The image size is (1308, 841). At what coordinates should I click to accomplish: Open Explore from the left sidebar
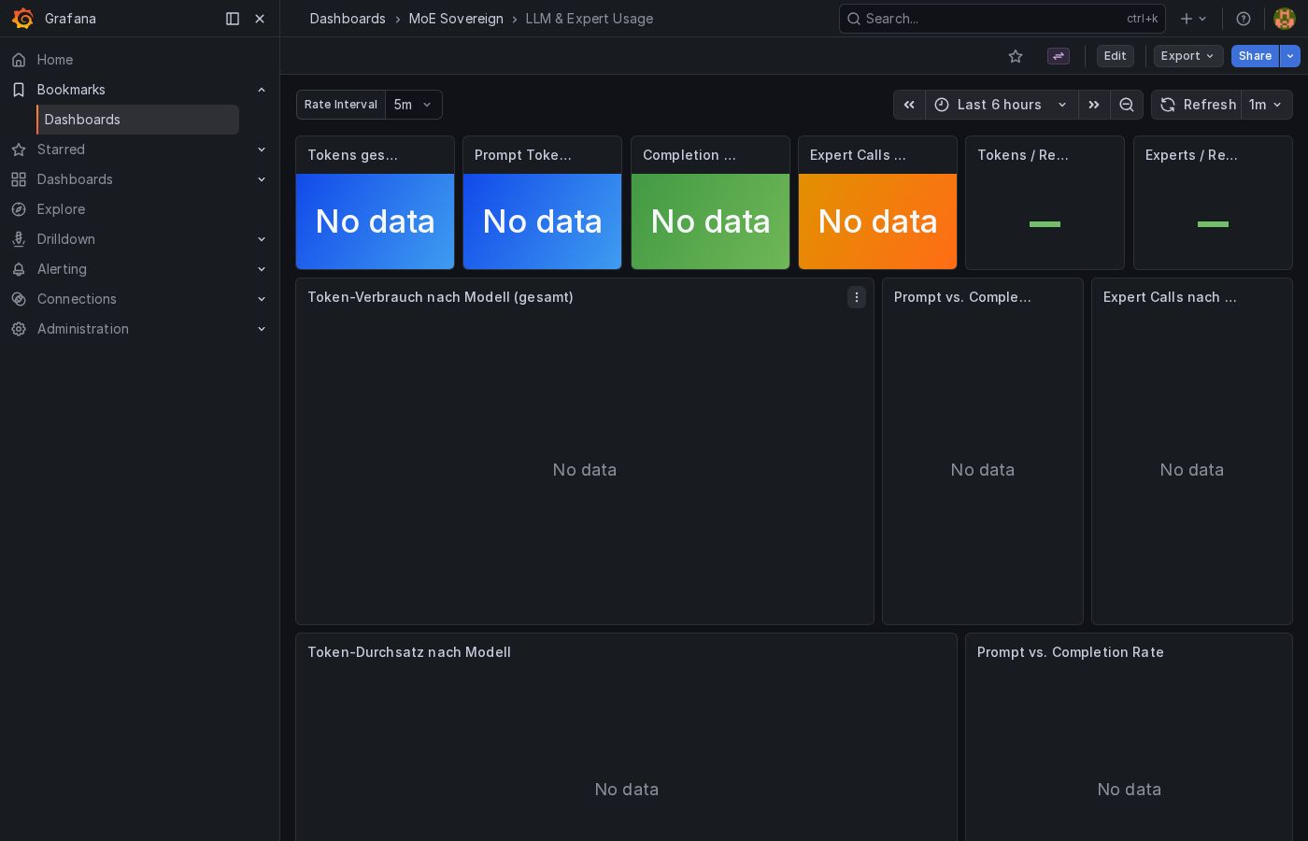(x=61, y=209)
